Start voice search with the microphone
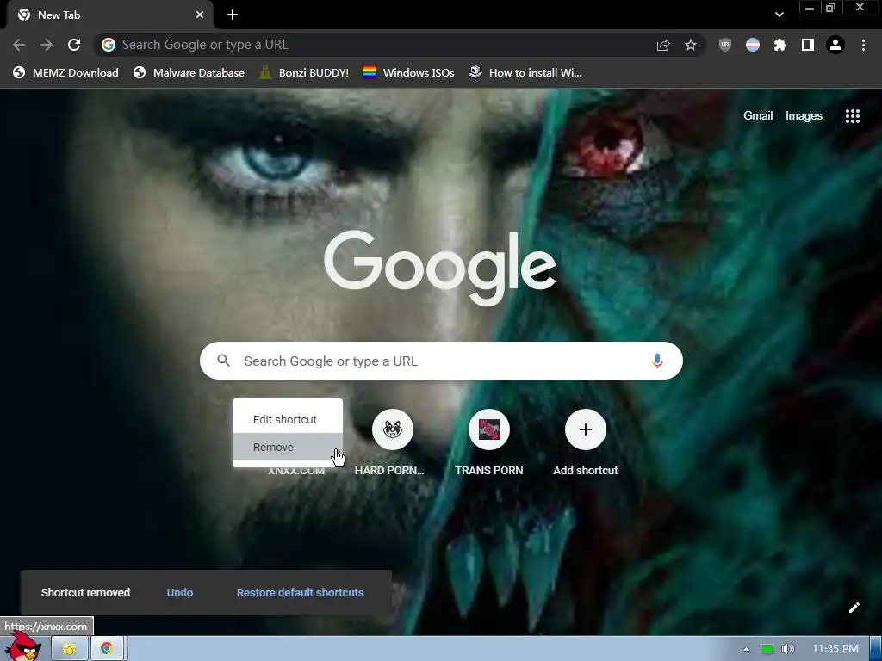882x661 pixels. click(657, 361)
